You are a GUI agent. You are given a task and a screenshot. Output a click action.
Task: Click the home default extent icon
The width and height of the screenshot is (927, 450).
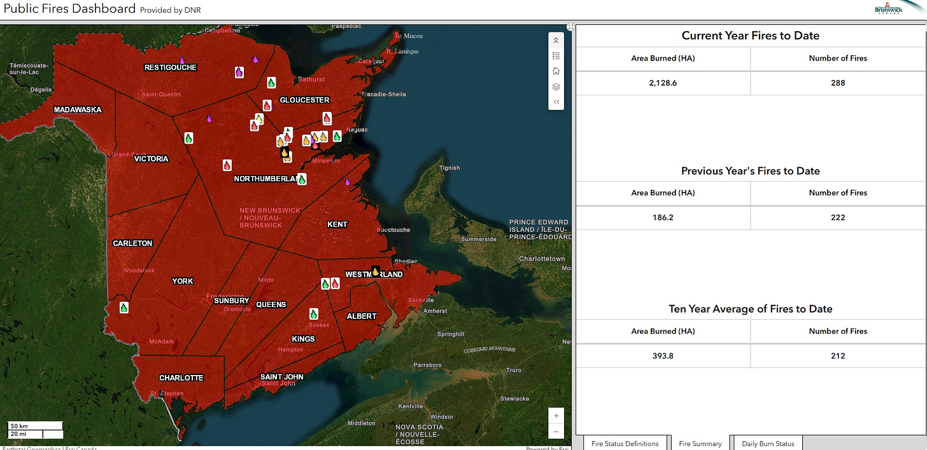click(556, 71)
